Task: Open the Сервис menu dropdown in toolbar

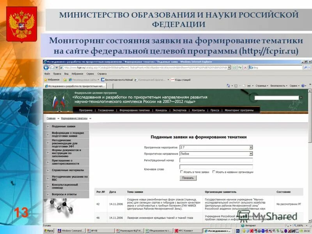Action: click(x=294, y=85)
